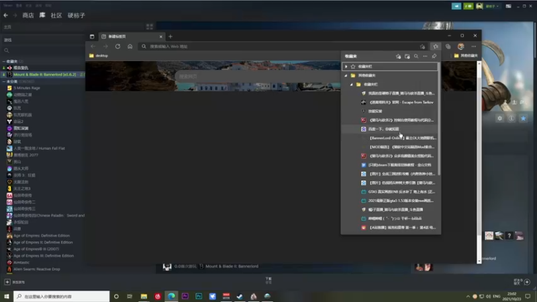The height and width of the screenshot is (302, 537).
Task: Click favorites panel vertical scrollbar
Action: click(x=439, y=120)
